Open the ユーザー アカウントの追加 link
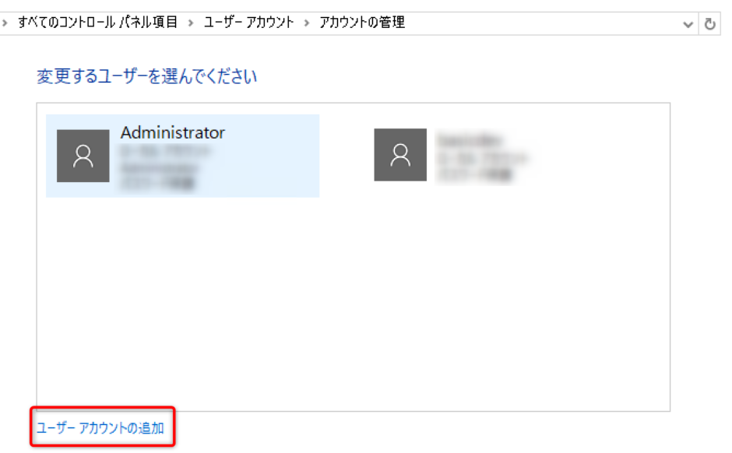This screenshot has width=732, height=453. [x=100, y=427]
